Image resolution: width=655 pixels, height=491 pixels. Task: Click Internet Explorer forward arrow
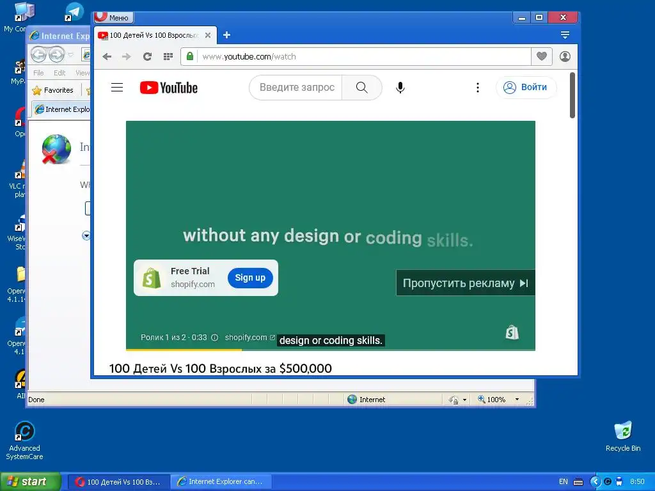tap(56, 54)
